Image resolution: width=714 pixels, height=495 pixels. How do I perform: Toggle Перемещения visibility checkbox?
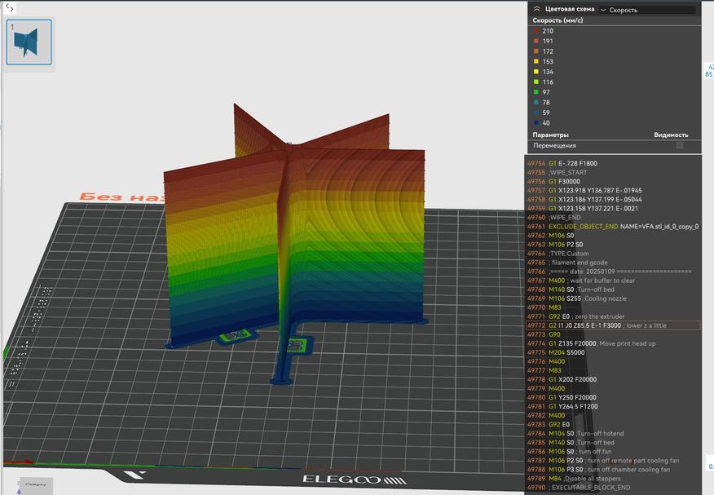tap(680, 145)
